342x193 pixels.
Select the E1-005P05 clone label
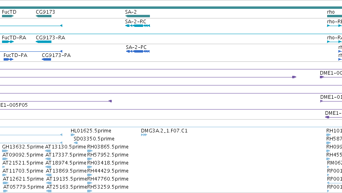[x=14, y=105]
